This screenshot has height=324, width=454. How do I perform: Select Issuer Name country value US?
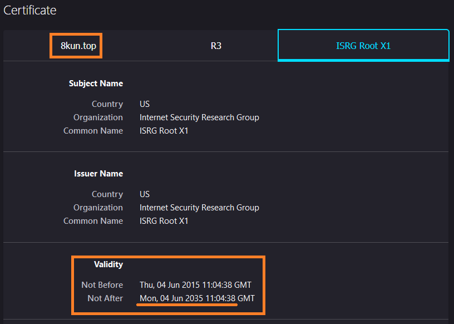145,194
